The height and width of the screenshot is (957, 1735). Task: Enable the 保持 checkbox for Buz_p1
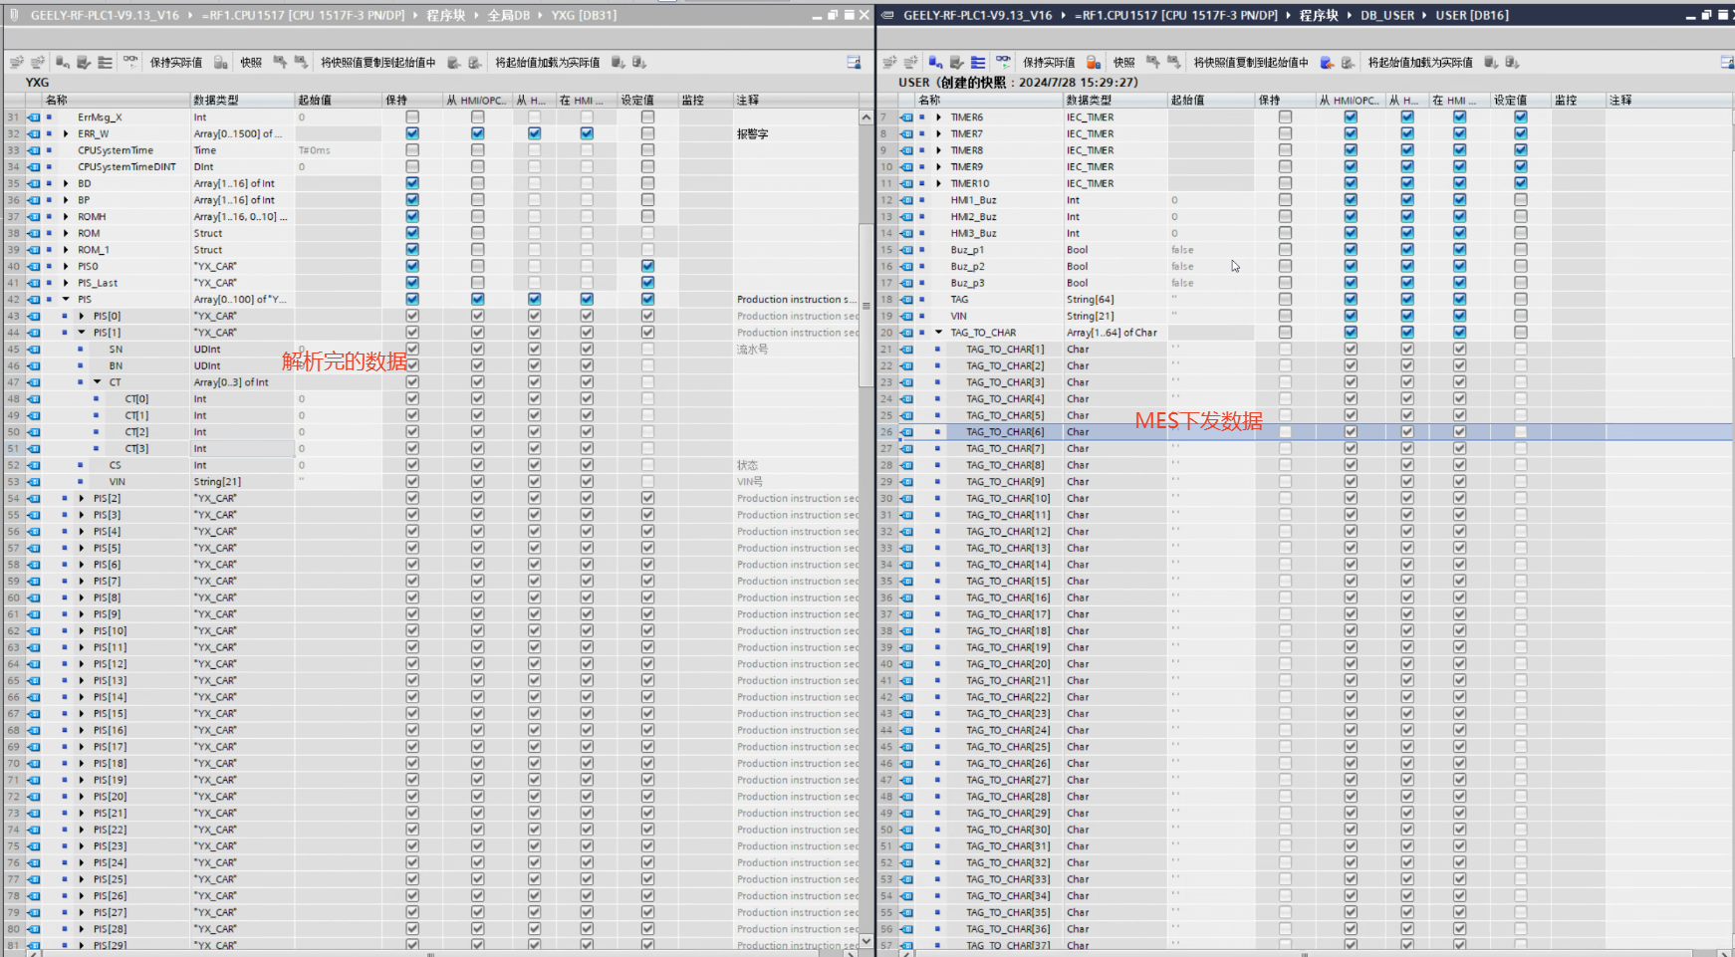[1285, 250]
